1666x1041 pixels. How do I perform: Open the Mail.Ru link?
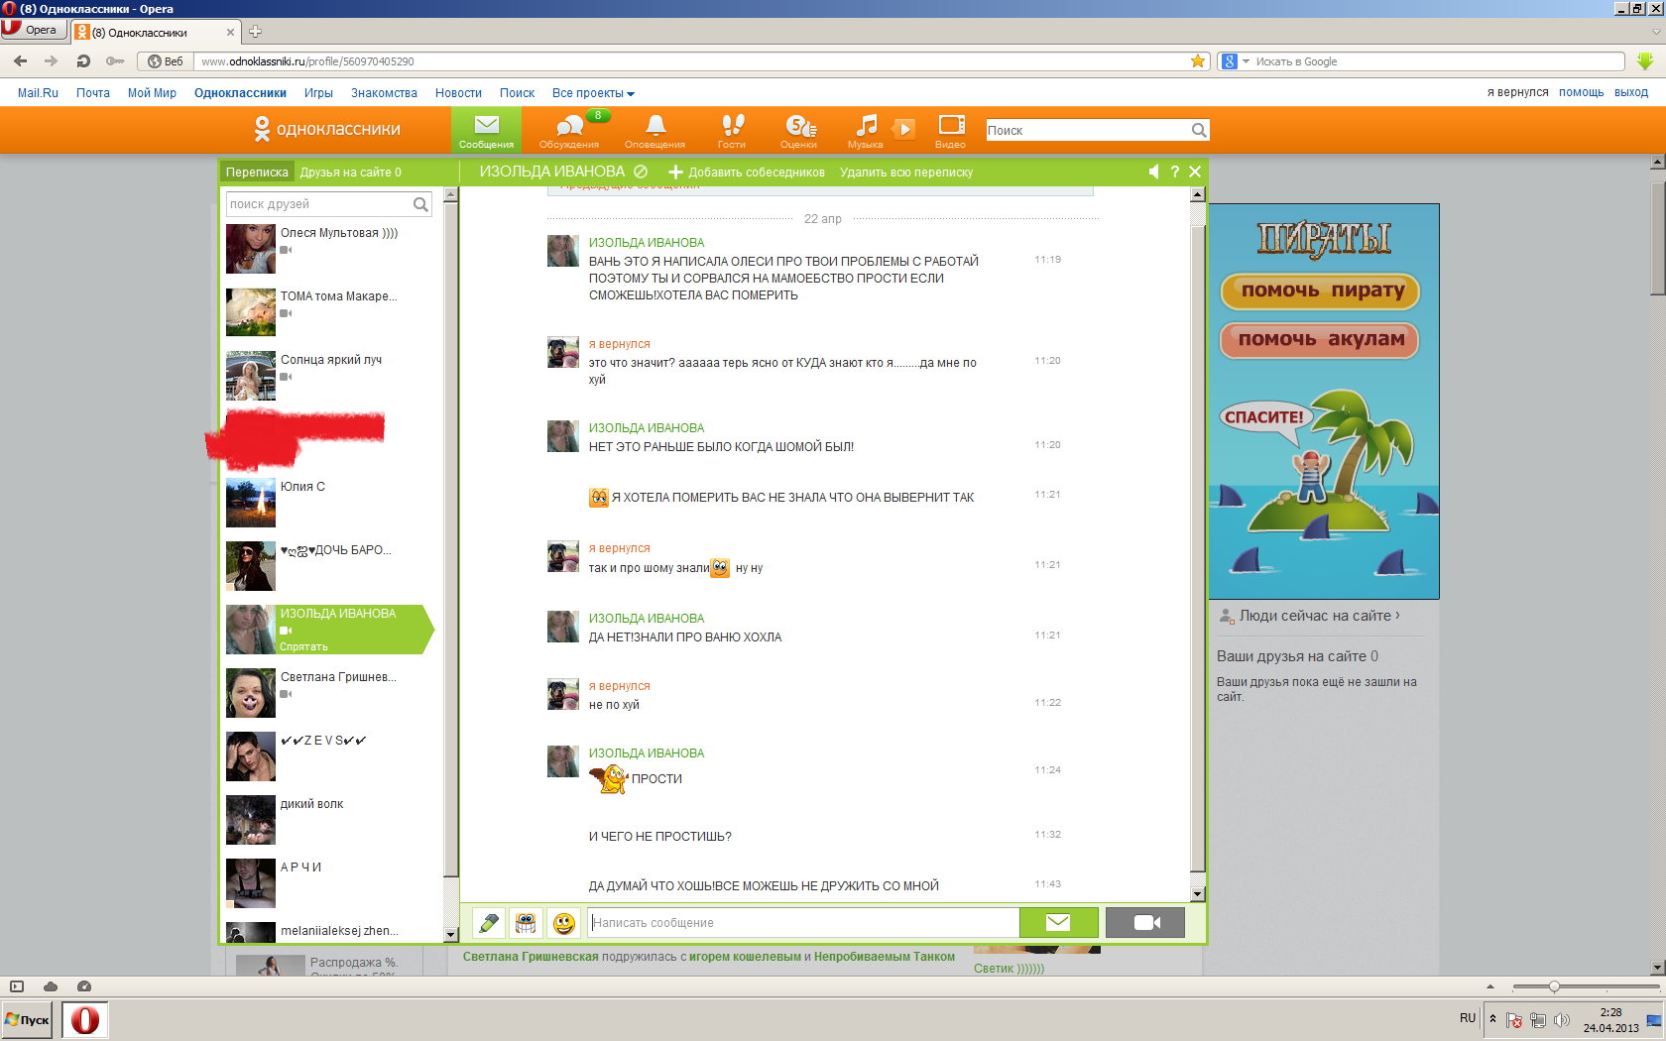click(x=38, y=93)
